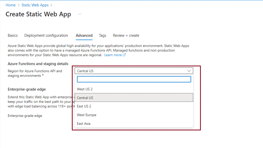
Task: Open the Deployment configuration tab
Action: coord(46,35)
